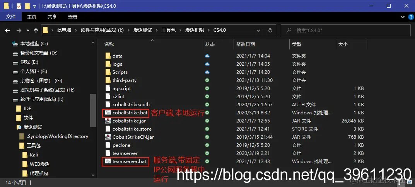This screenshot has height=187, width=415.
Task: Select 杂物仓 (固态) (G:) drive
Action: pos(41,81)
